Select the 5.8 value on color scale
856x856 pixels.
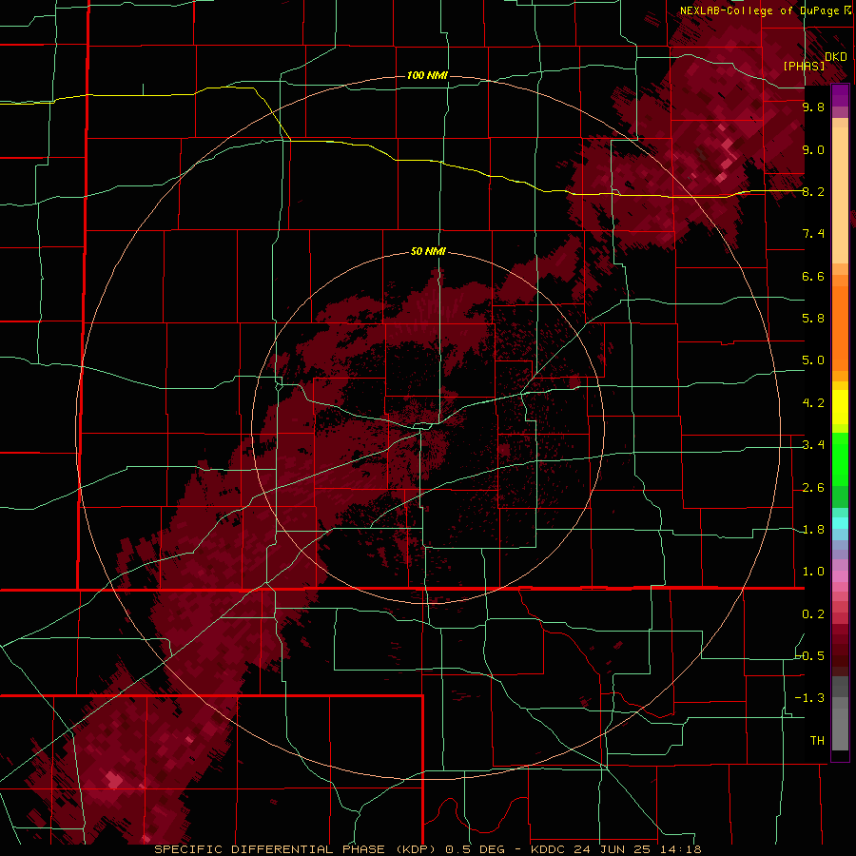[813, 319]
